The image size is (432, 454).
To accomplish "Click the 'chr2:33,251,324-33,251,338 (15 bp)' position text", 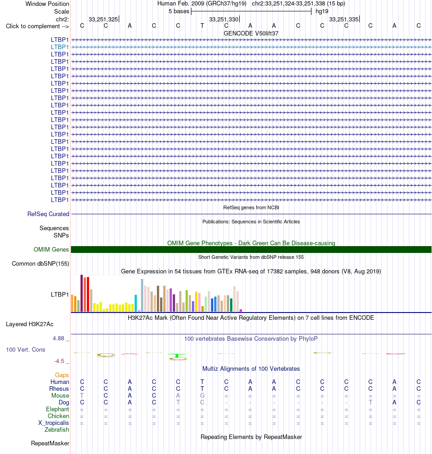I will (298, 4).
